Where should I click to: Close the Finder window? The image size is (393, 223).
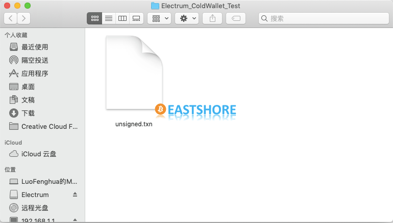point(7,6)
